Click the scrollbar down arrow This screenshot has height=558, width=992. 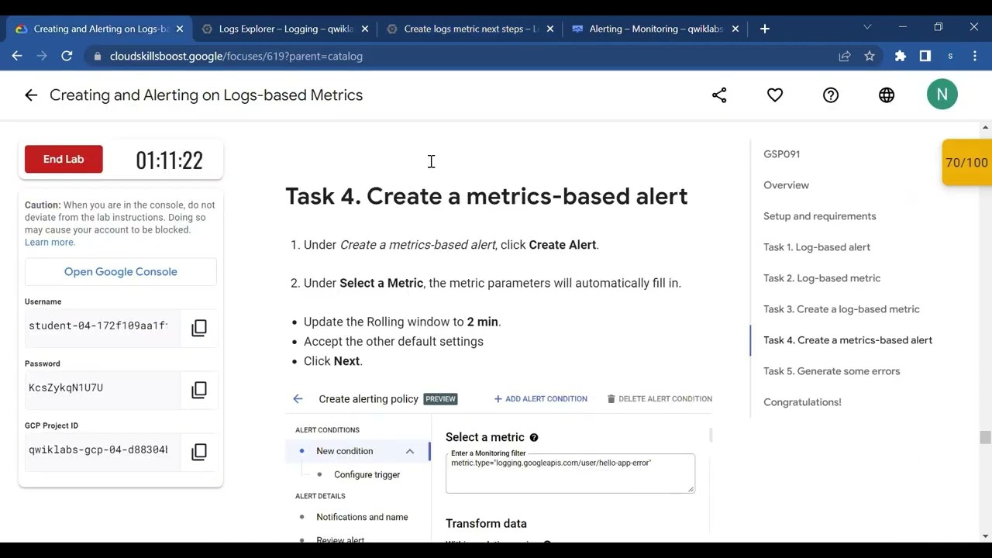click(986, 536)
